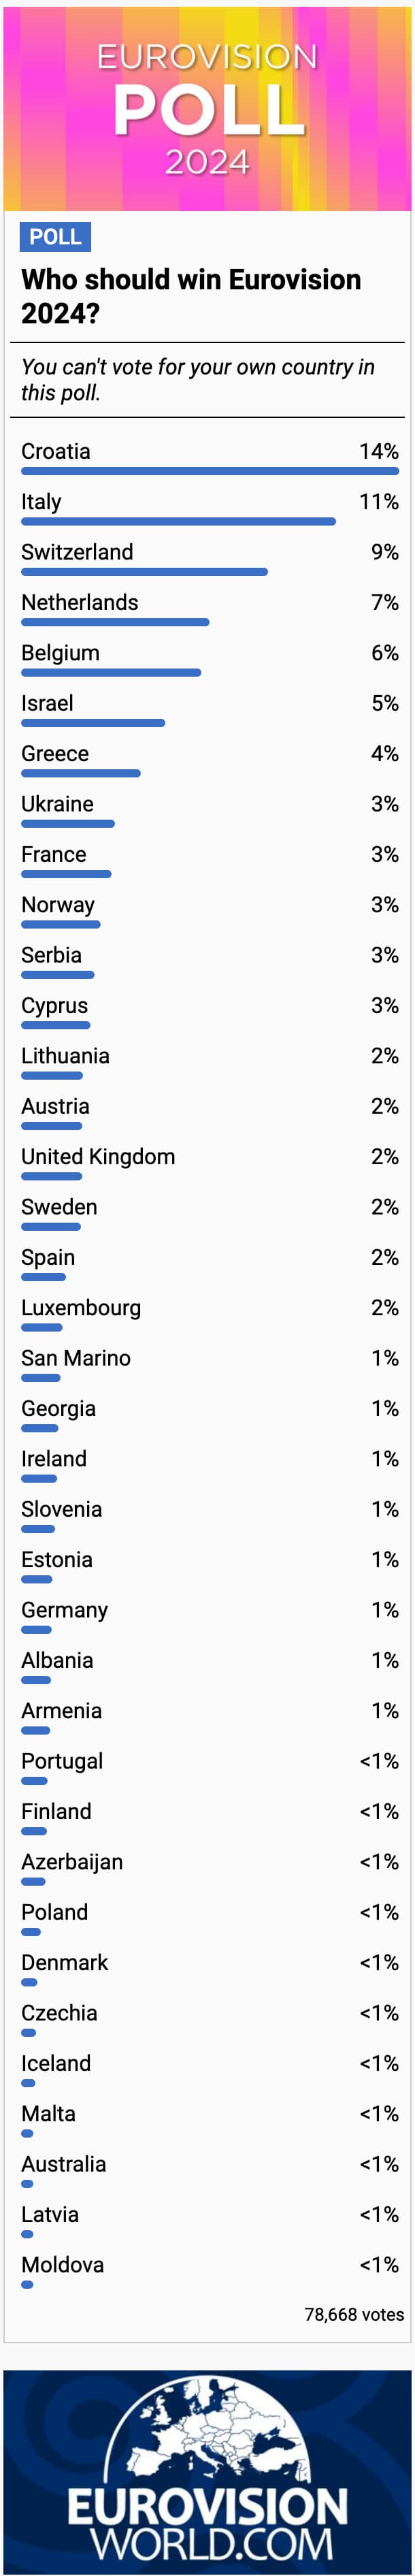The width and height of the screenshot is (415, 2576).
Task: Pick Ukraine in the poll
Action: pyautogui.click(x=57, y=804)
